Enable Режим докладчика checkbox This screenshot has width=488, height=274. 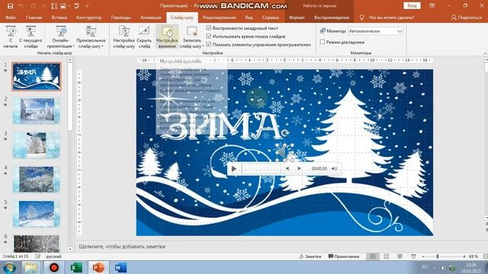[323, 42]
